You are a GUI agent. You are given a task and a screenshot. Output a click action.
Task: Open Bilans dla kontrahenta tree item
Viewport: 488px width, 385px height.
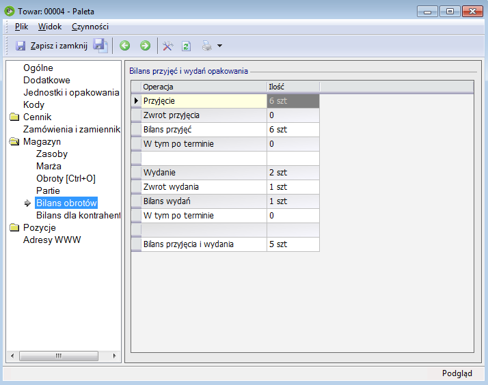tap(78, 215)
